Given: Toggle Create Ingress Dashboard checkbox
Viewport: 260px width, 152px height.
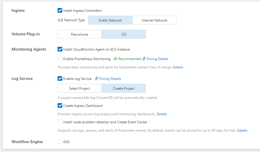Looking at the screenshot, I should click(60, 105).
